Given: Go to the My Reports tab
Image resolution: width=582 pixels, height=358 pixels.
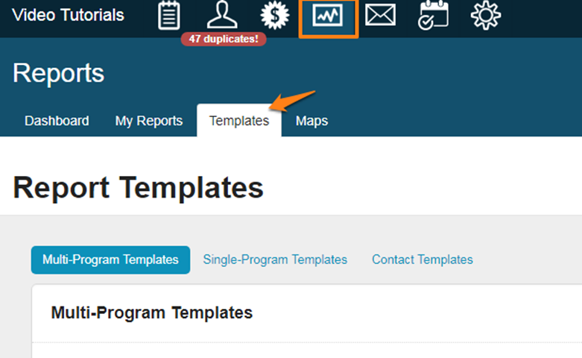Looking at the screenshot, I should [148, 121].
